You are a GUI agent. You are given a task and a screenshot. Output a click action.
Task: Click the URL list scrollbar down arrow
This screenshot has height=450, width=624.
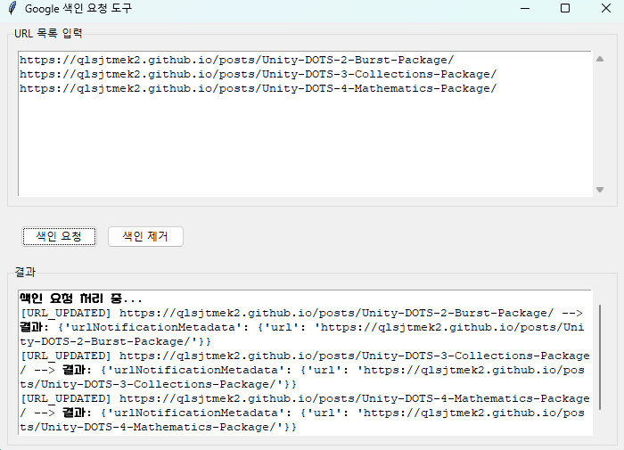tap(600, 190)
